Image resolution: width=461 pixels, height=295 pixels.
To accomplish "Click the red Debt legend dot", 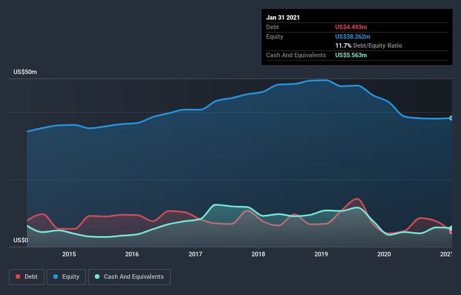I will tap(18, 276).
